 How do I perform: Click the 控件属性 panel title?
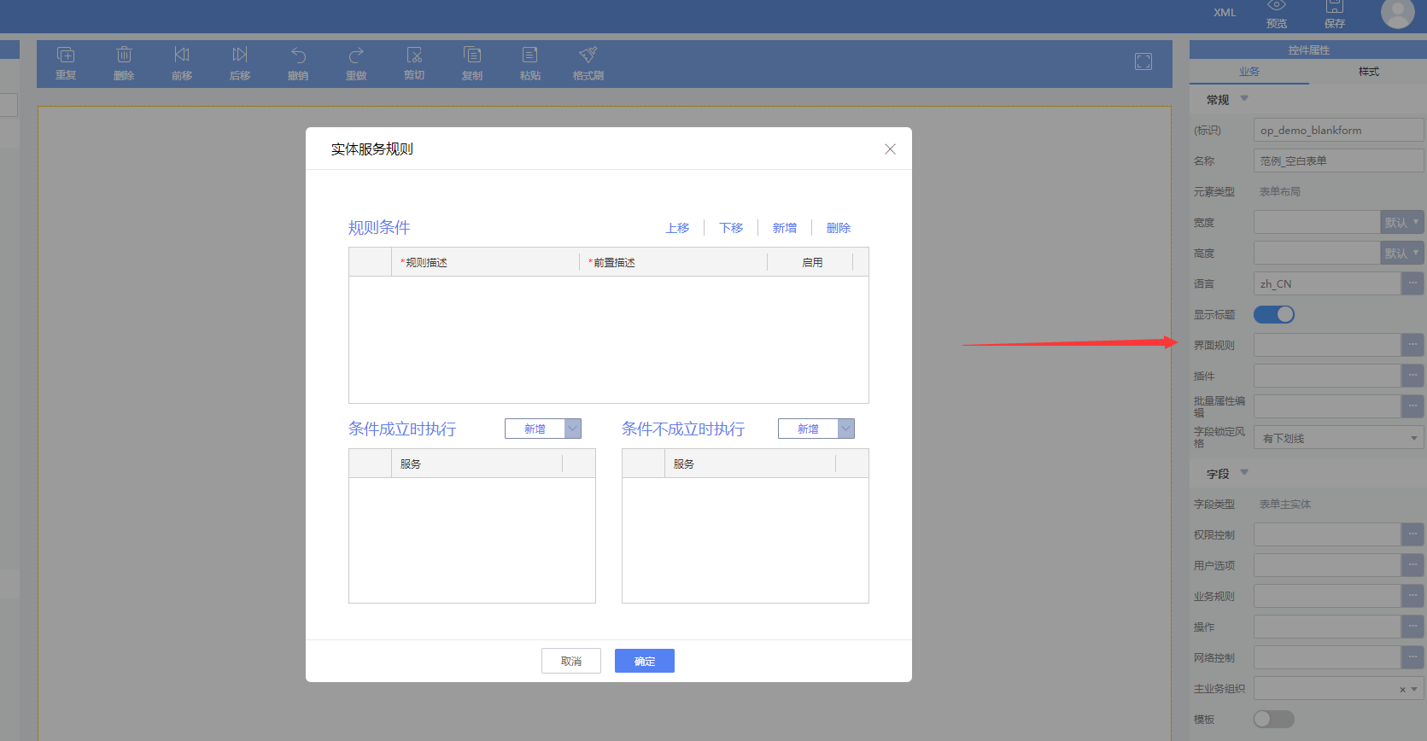pos(1308,50)
